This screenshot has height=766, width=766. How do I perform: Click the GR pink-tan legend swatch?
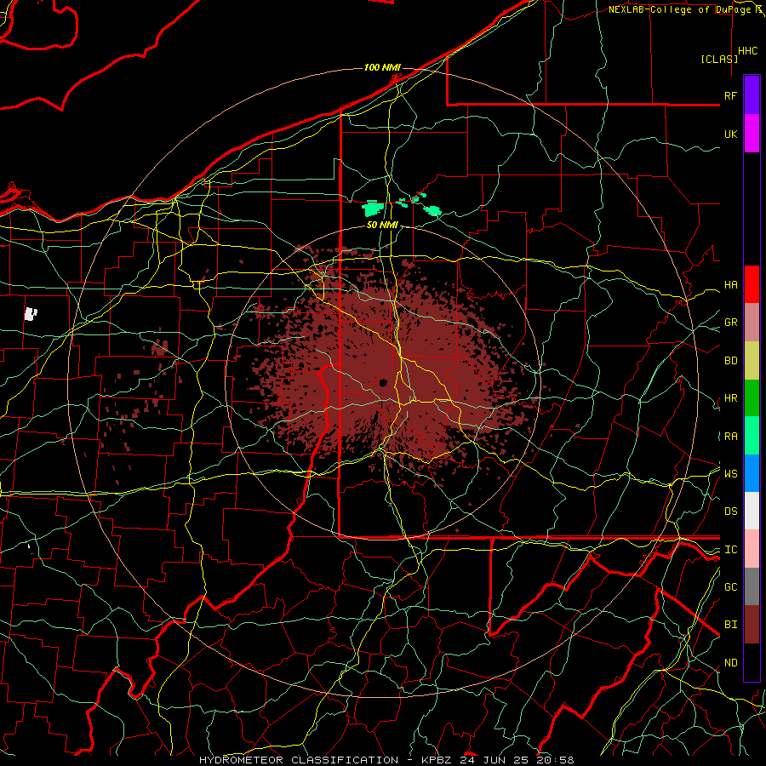coord(752,323)
